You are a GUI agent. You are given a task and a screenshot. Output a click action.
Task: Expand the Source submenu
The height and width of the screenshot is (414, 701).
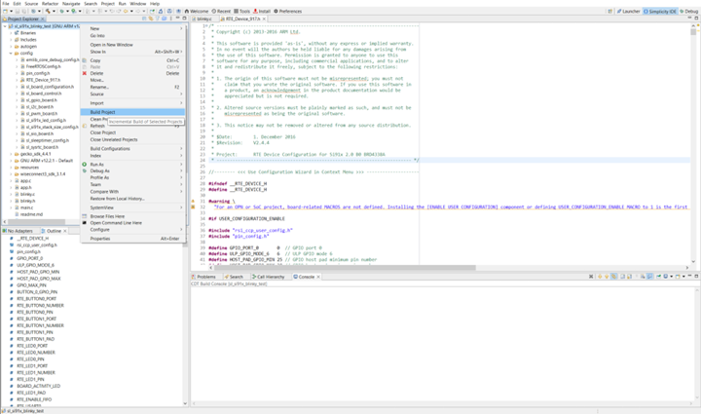point(98,94)
